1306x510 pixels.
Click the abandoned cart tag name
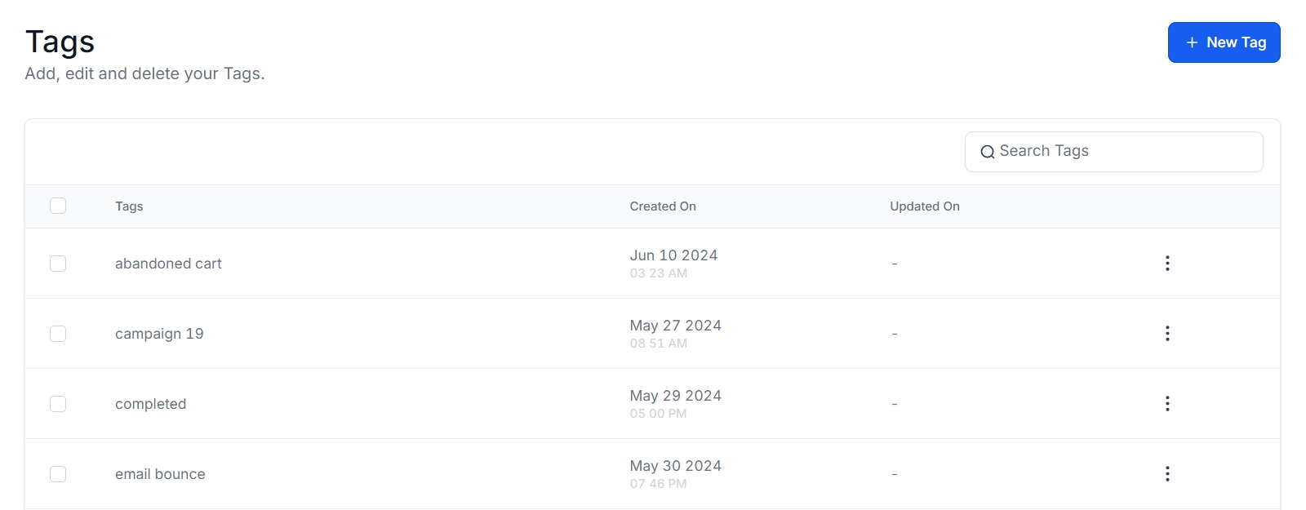point(168,264)
